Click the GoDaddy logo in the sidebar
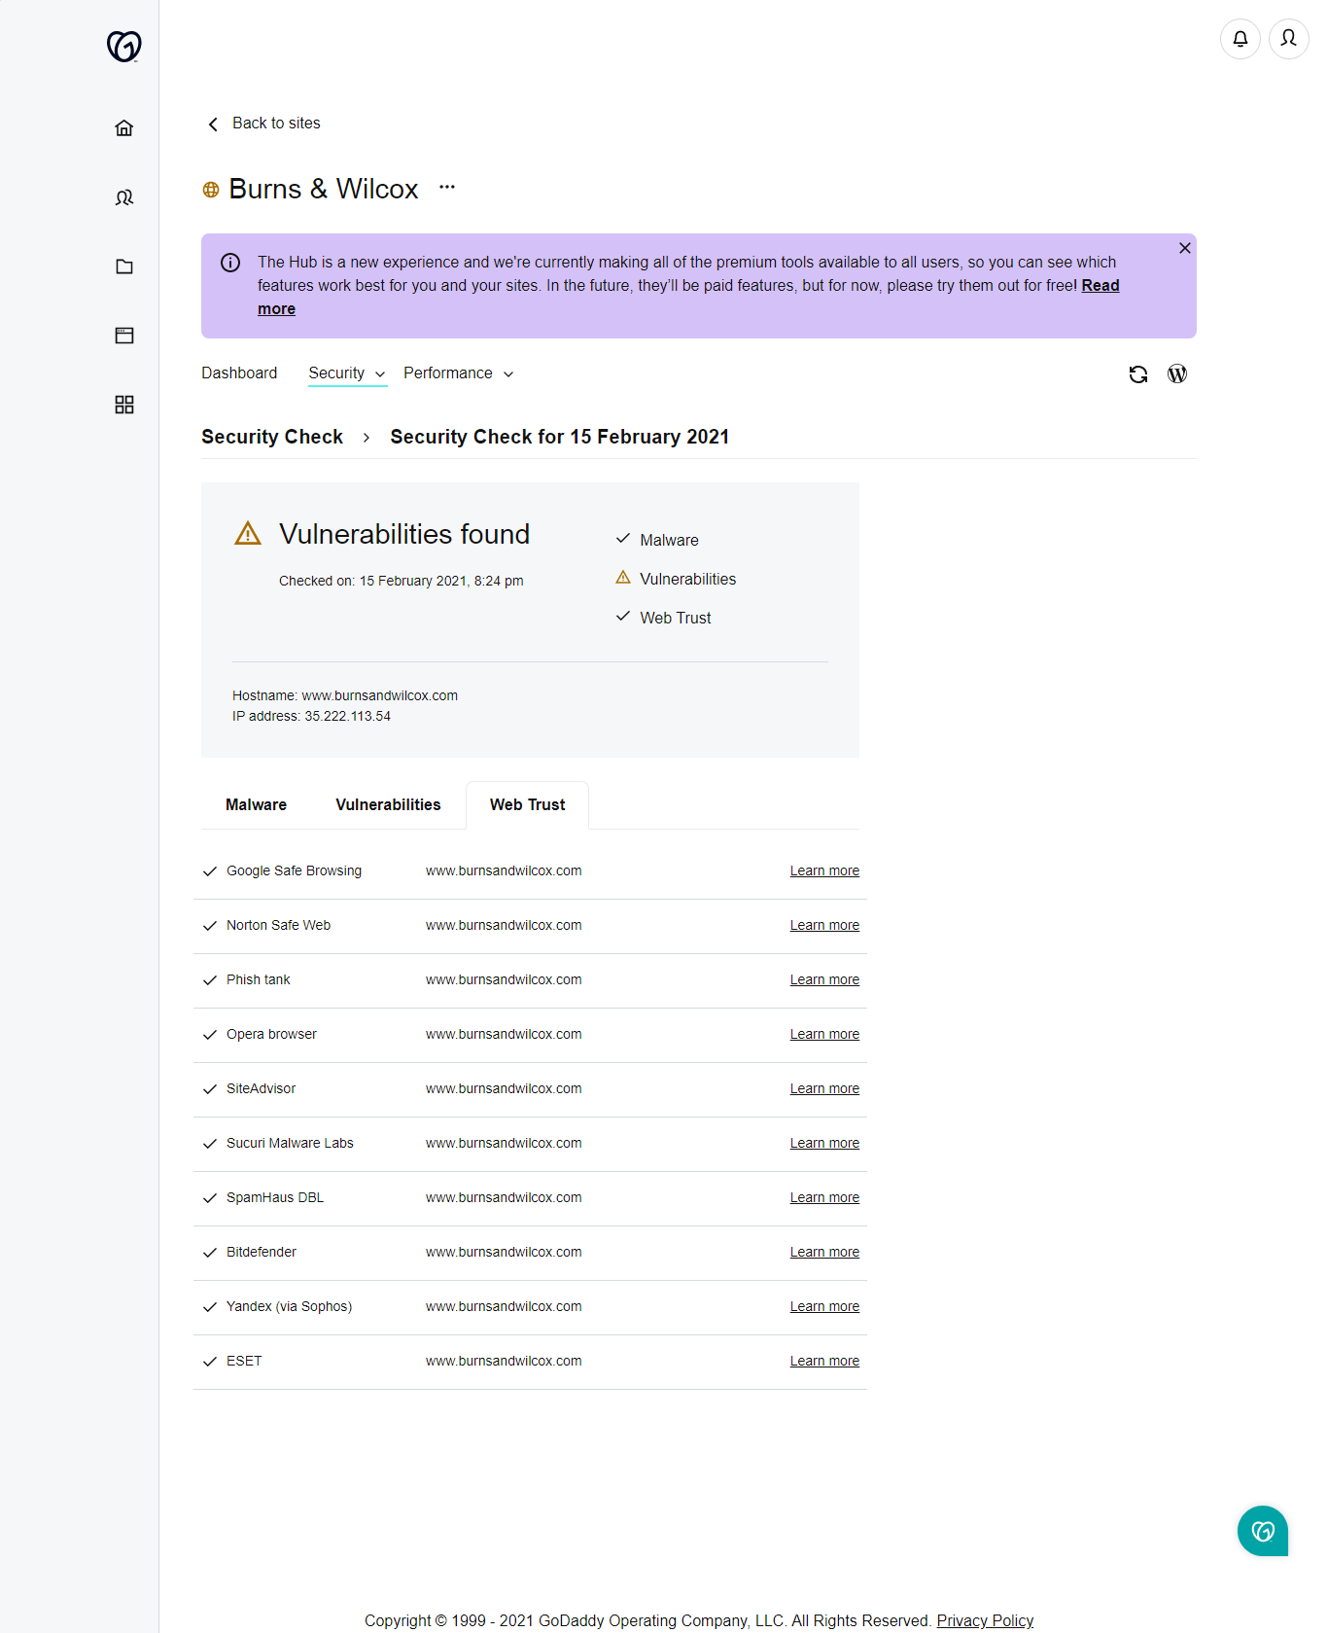Image resolution: width=1328 pixels, height=1633 pixels. tap(123, 46)
